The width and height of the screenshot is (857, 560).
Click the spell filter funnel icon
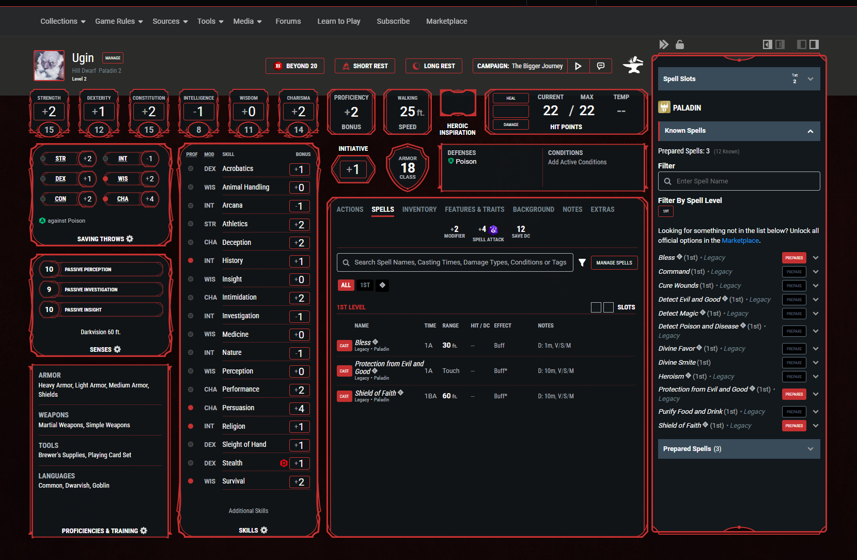tap(582, 262)
